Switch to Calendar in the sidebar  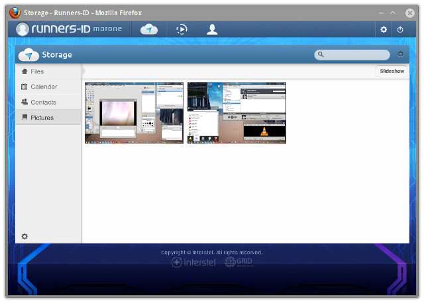(x=44, y=87)
